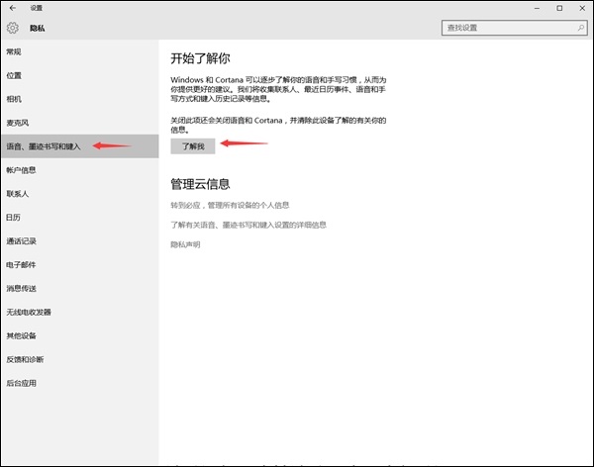Choose 联系人 from the sidebar
Image resolution: width=594 pixels, height=467 pixels.
coord(17,194)
